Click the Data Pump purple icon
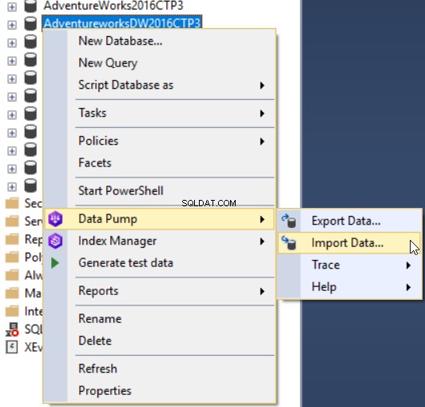425x407 pixels. pos(55,219)
